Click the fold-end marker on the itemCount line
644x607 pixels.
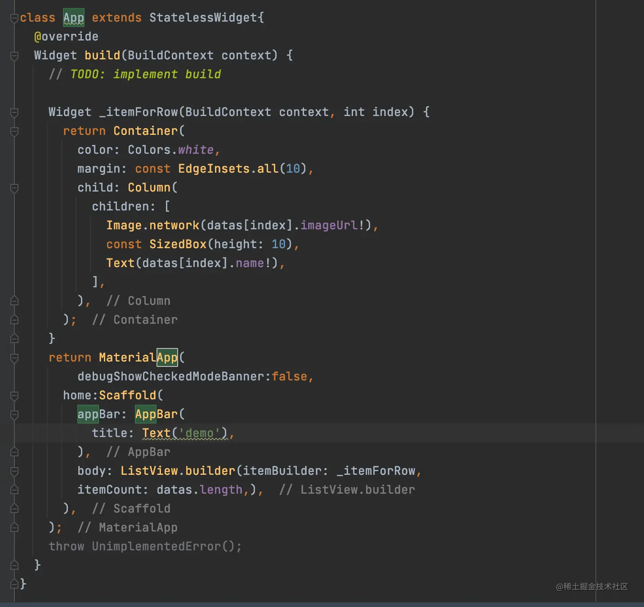pyautogui.click(x=14, y=490)
